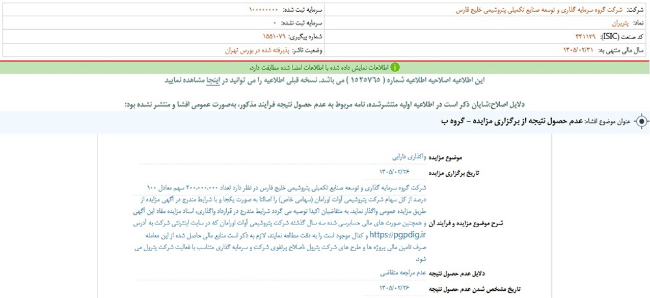Click the 'موضوع مزایده' field label
This screenshot has height=298, width=650.
446,158
